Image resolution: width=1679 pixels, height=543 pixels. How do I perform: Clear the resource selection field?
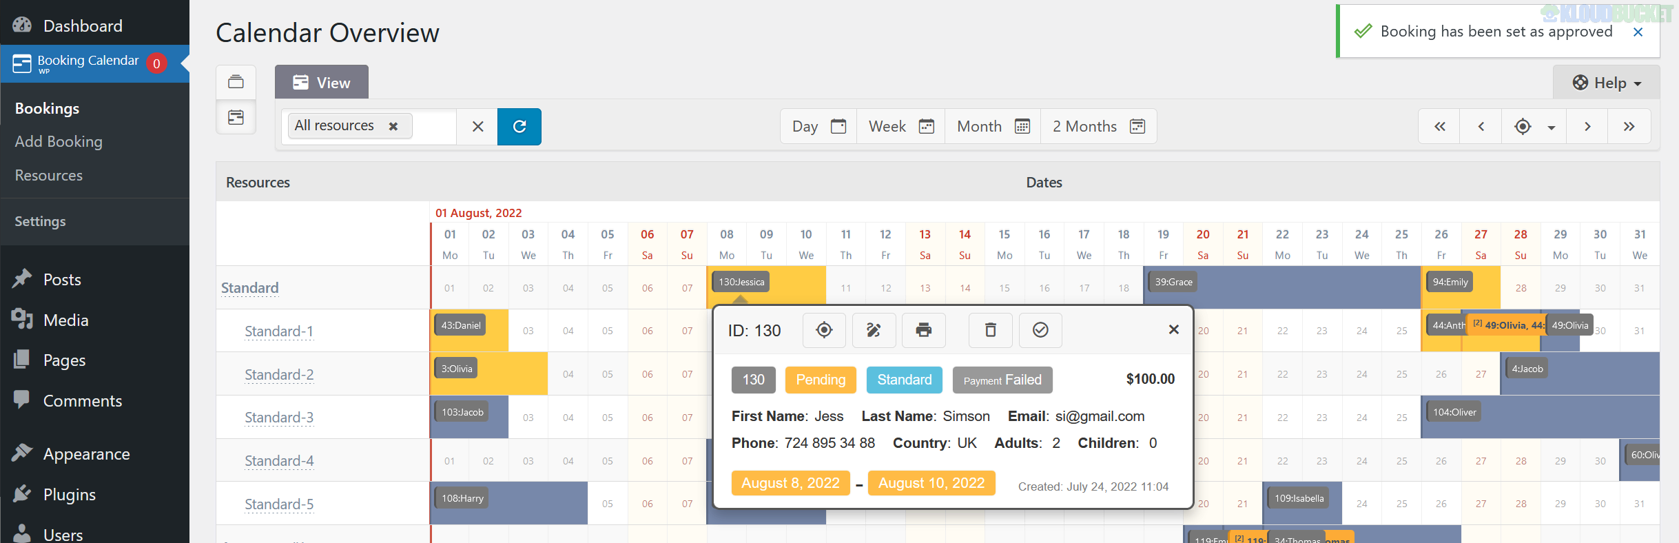click(x=477, y=127)
